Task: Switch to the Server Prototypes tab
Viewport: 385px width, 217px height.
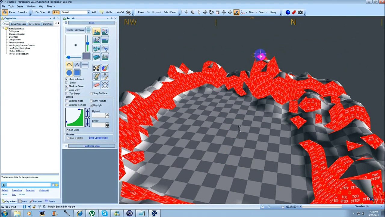Action: pos(18,24)
